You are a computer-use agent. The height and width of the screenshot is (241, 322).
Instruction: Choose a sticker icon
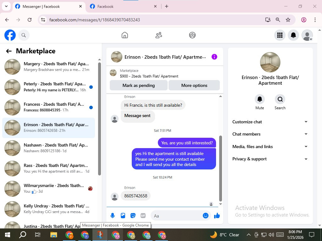pyautogui.click(x=133, y=216)
